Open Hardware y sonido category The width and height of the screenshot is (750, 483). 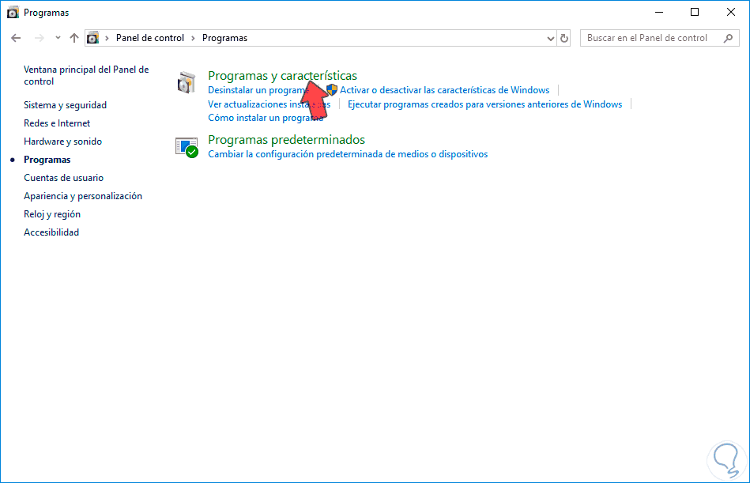pyautogui.click(x=62, y=141)
